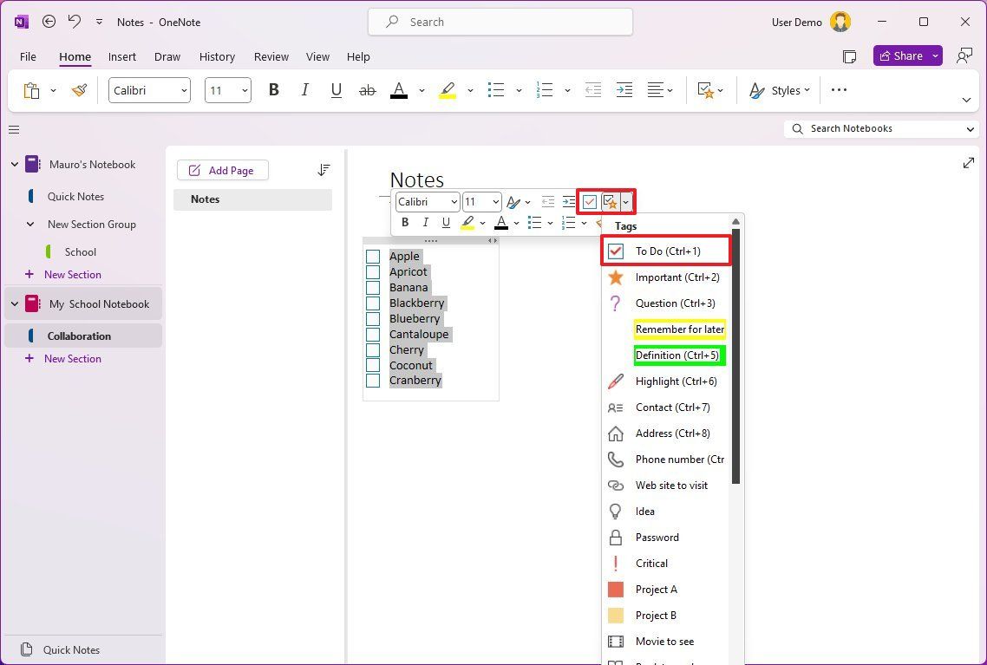Screen dimensions: 987x665
Task: Check the checkbox beside Banana
Action: pyautogui.click(x=373, y=287)
